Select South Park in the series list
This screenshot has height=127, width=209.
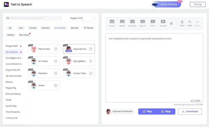[x=11, y=106]
